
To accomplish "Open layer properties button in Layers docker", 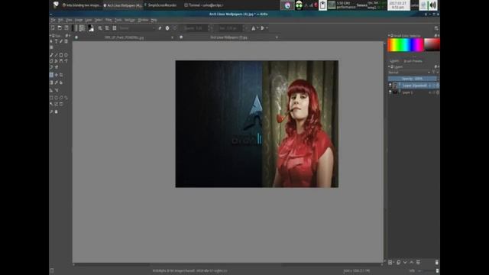I will point(418,263).
